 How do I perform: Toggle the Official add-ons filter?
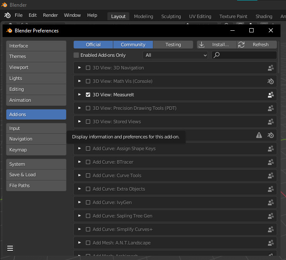(x=94, y=45)
